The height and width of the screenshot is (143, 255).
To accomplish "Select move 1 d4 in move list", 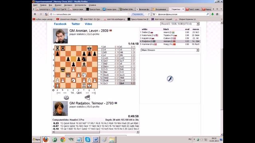I will (x=104, y=47).
